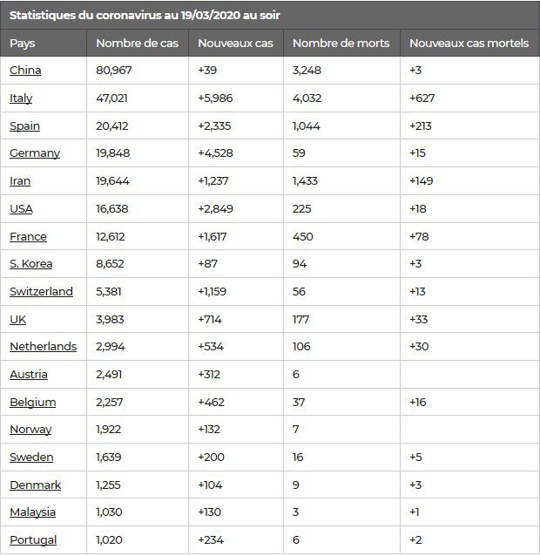The width and height of the screenshot is (540, 556).
Task: Select the USA link
Action: [x=21, y=209]
